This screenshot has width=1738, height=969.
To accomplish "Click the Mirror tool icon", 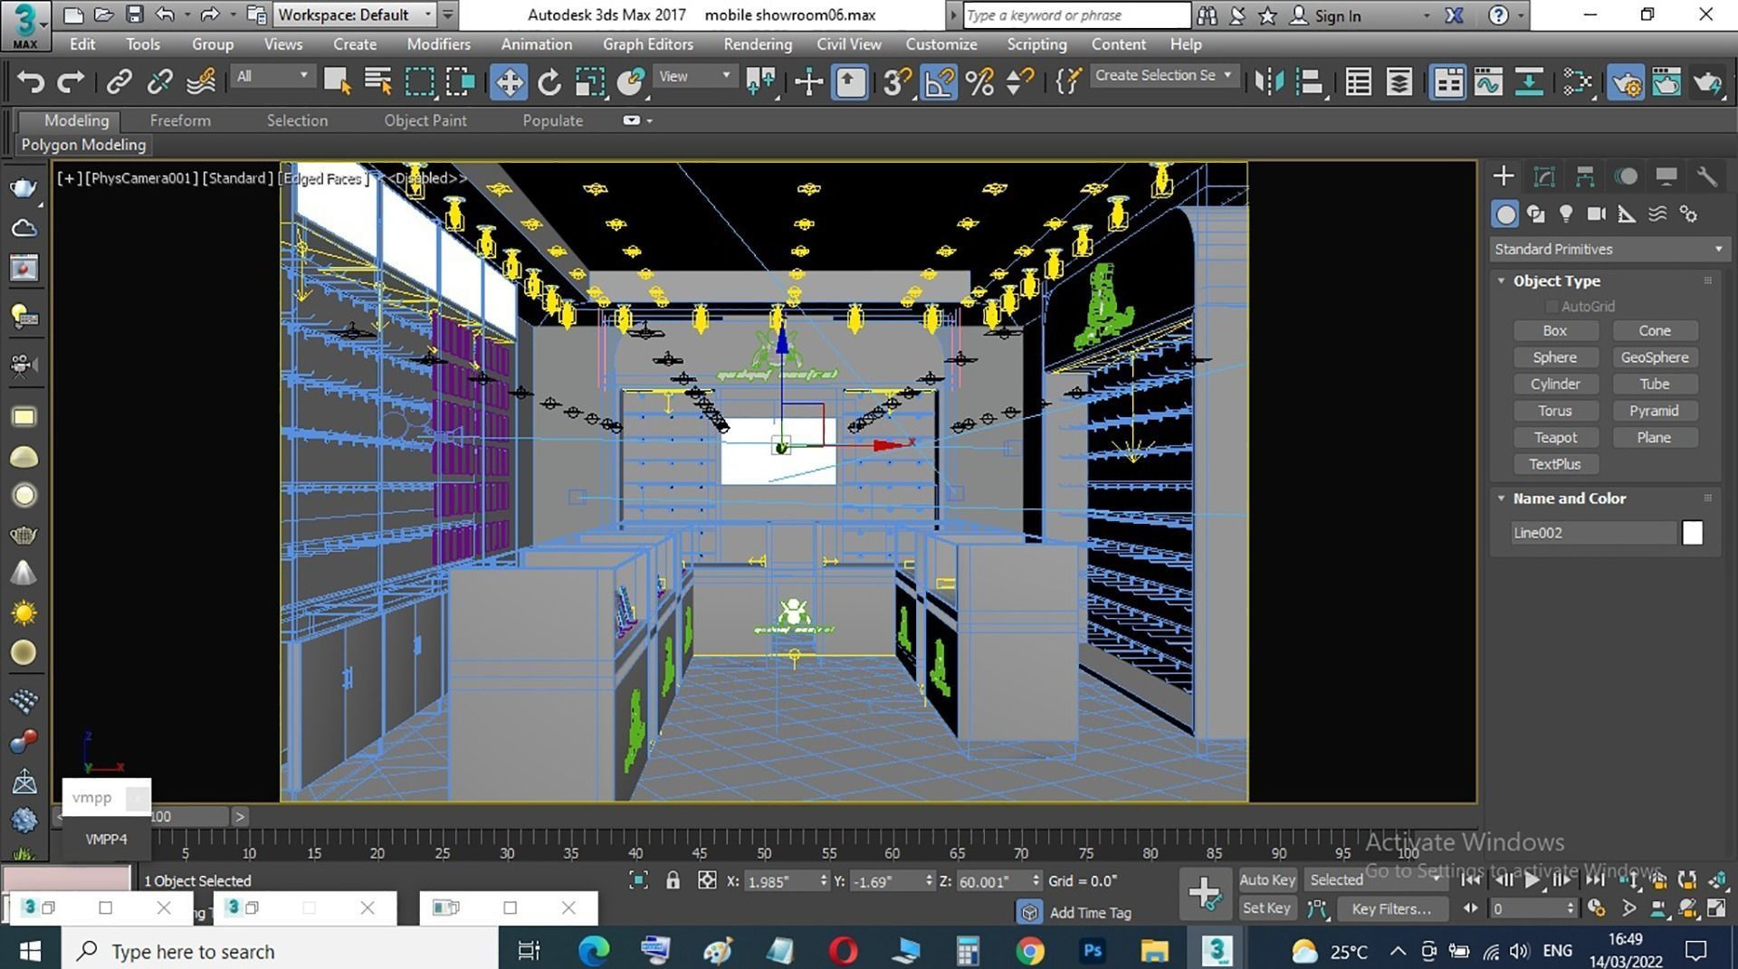I will pyautogui.click(x=1269, y=82).
